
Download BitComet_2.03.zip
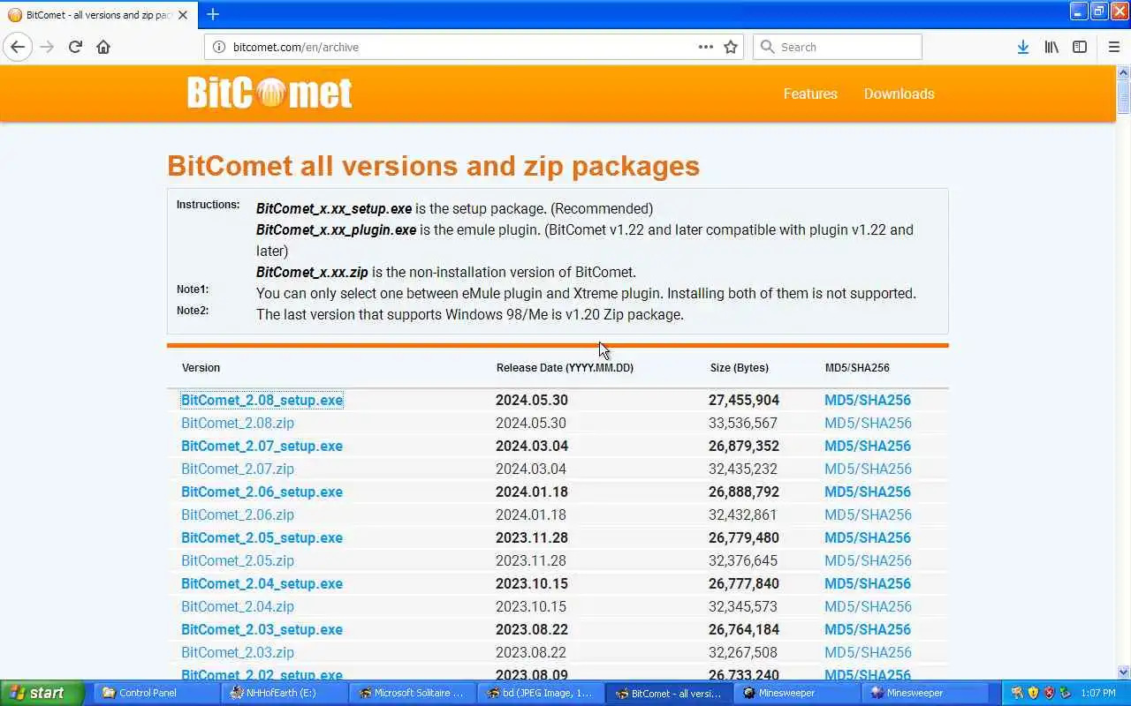[x=238, y=652]
